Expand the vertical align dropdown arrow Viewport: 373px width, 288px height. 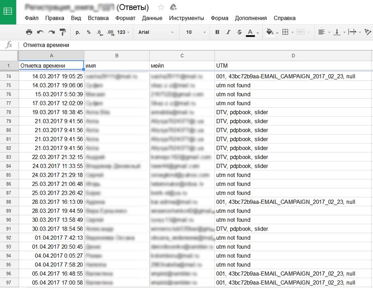point(344,32)
